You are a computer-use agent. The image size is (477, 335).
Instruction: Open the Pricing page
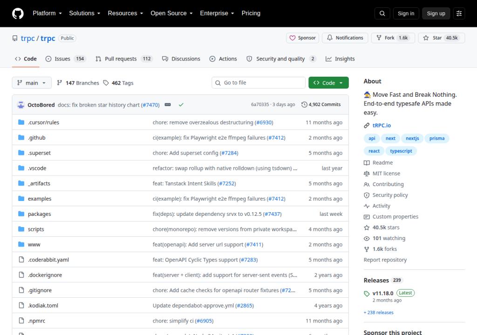251,13
